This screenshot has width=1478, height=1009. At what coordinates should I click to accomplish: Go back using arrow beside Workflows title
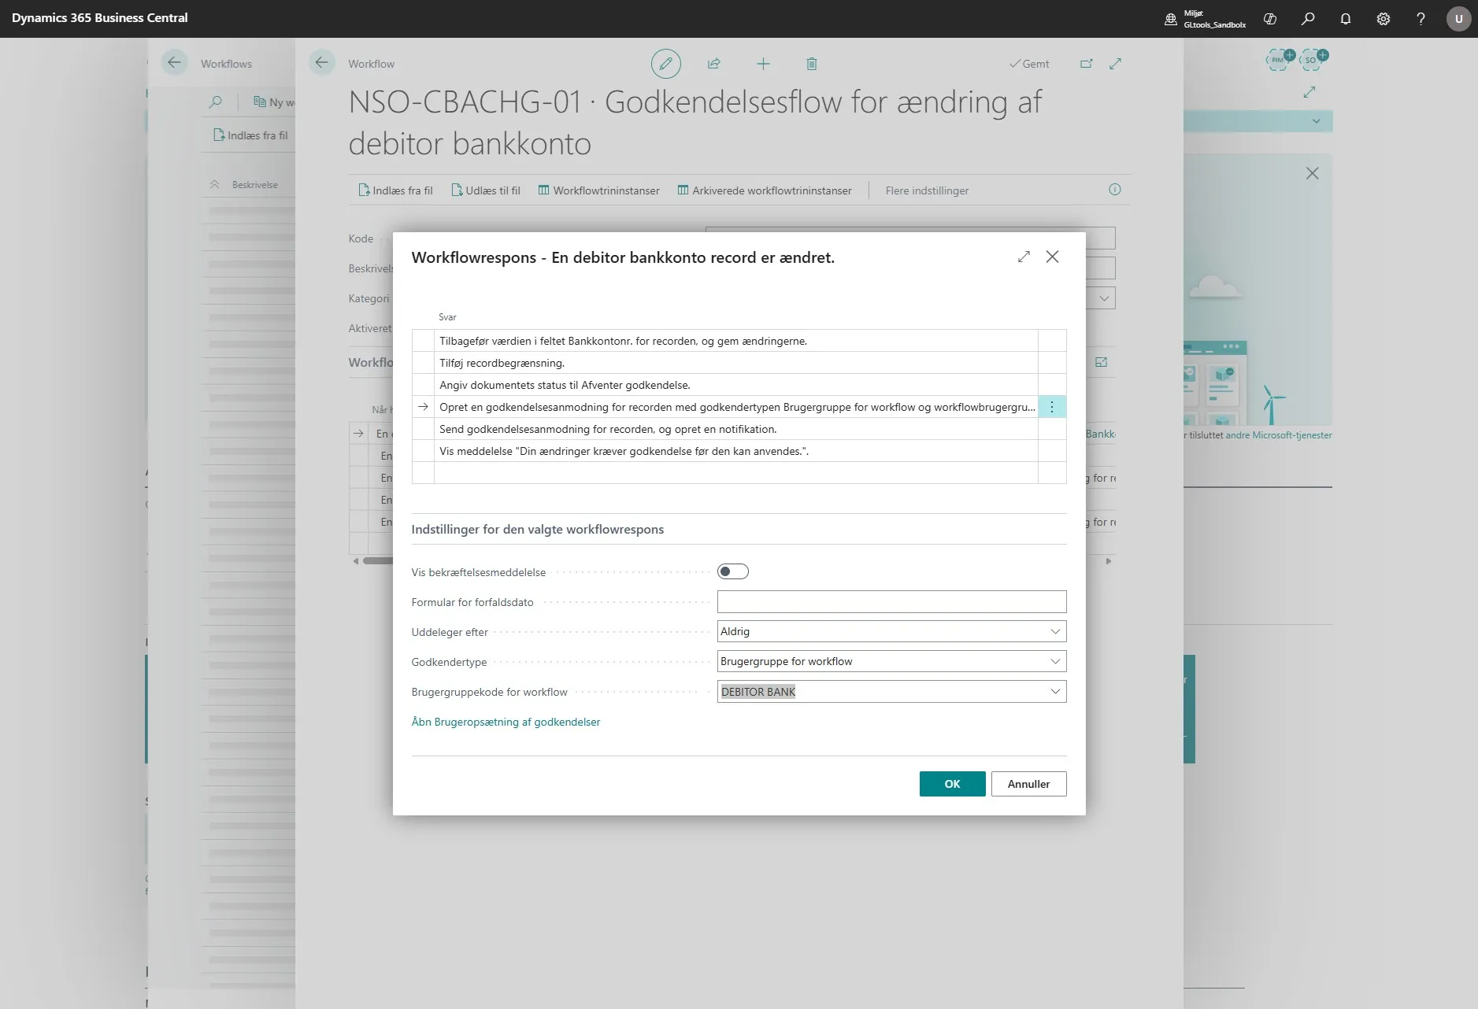(x=174, y=63)
